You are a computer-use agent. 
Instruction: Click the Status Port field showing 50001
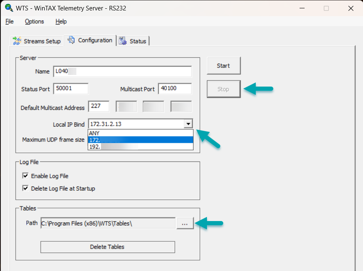(71, 89)
